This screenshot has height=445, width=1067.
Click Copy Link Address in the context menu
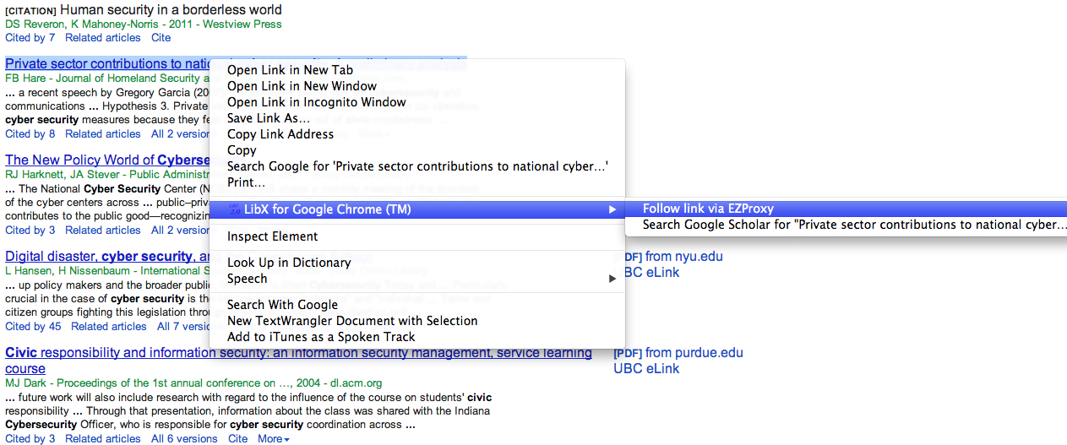tap(280, 134)
